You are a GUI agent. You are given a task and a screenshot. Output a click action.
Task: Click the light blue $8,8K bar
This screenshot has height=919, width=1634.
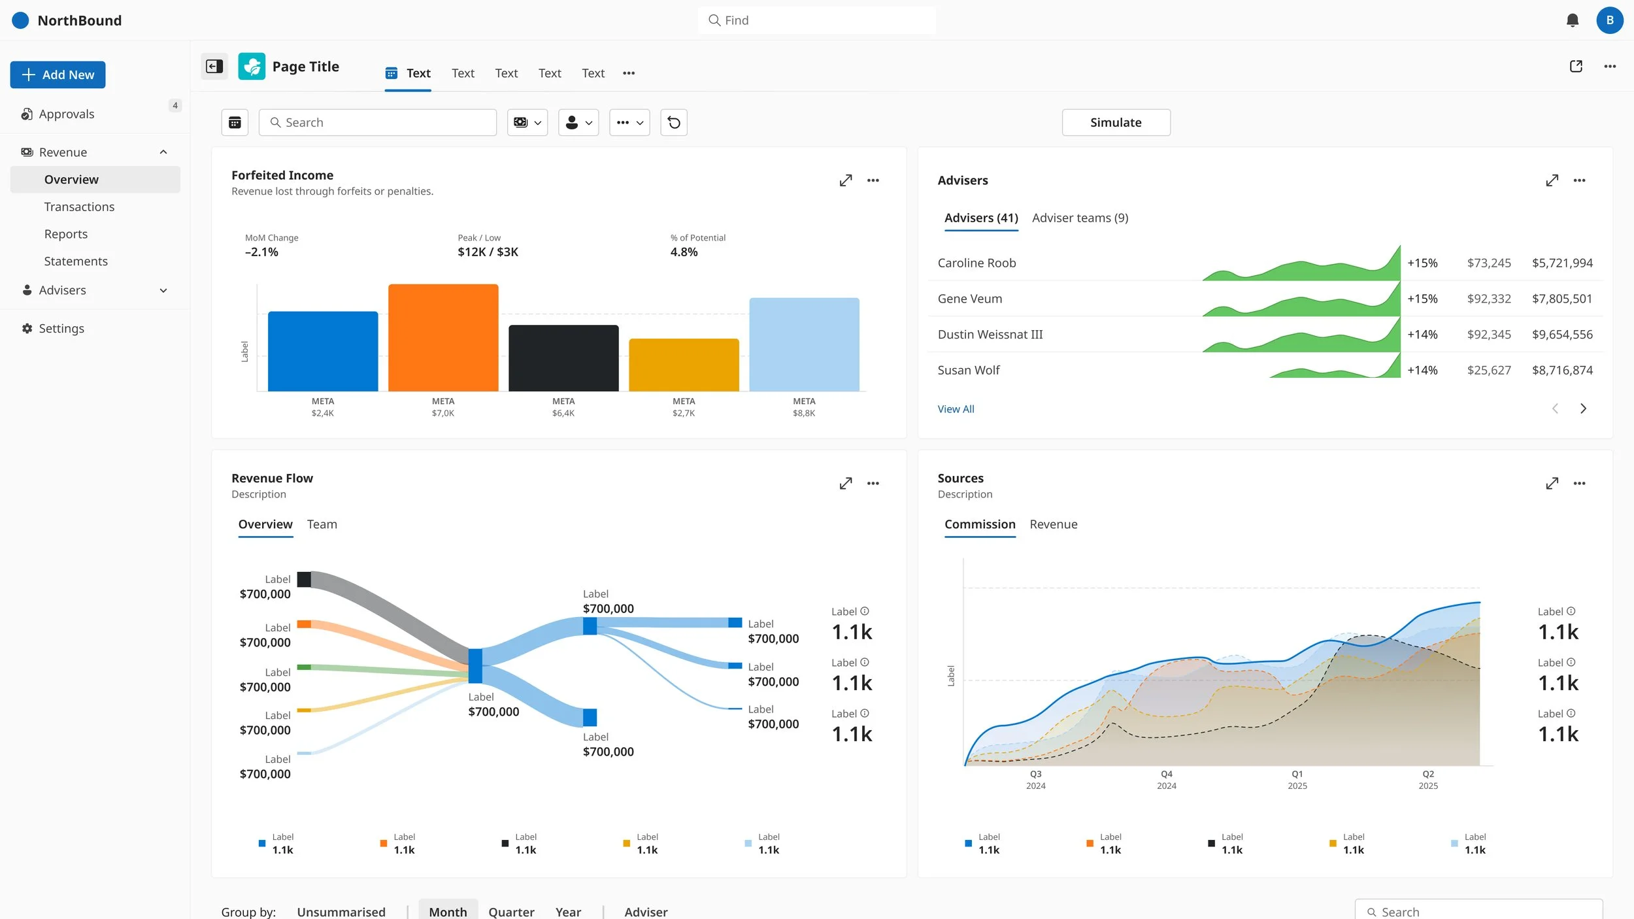(x=804, y=344)
